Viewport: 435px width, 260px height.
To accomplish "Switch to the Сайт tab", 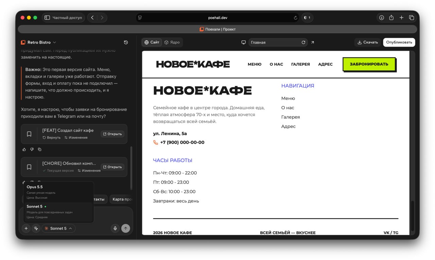I will point(152,43).
